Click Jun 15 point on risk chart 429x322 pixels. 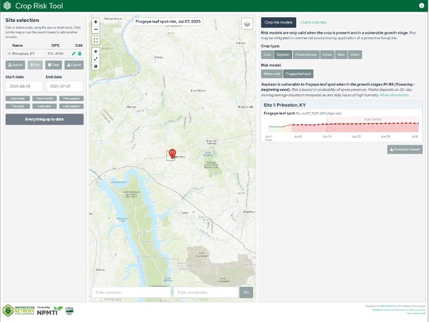[327, 125]
